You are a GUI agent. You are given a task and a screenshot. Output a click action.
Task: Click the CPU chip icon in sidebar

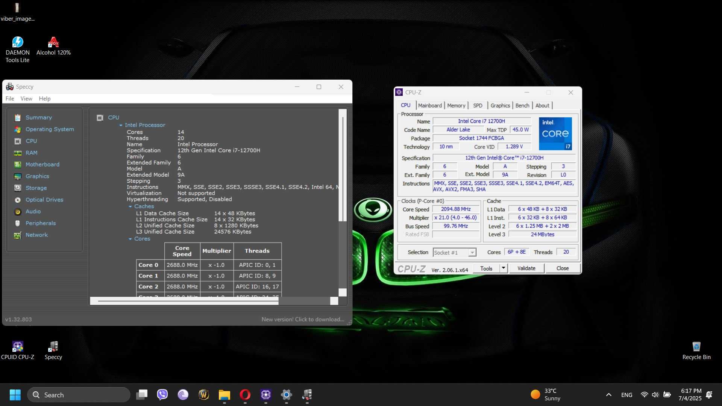tap(17, 141)
